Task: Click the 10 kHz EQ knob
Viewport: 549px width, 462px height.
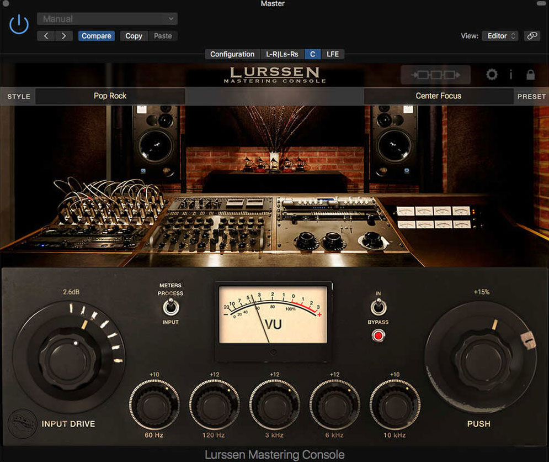Action: pyautogui.click(x=395, y=405)
